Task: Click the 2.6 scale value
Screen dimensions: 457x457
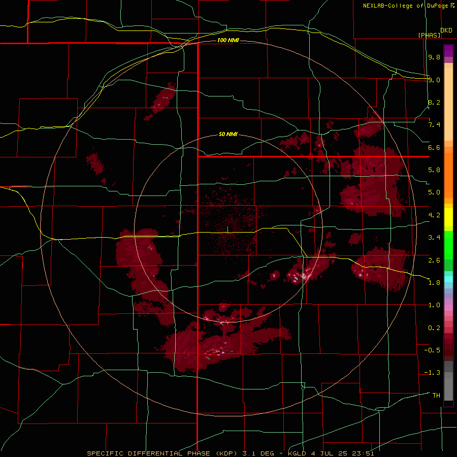Action: (434, 260)
